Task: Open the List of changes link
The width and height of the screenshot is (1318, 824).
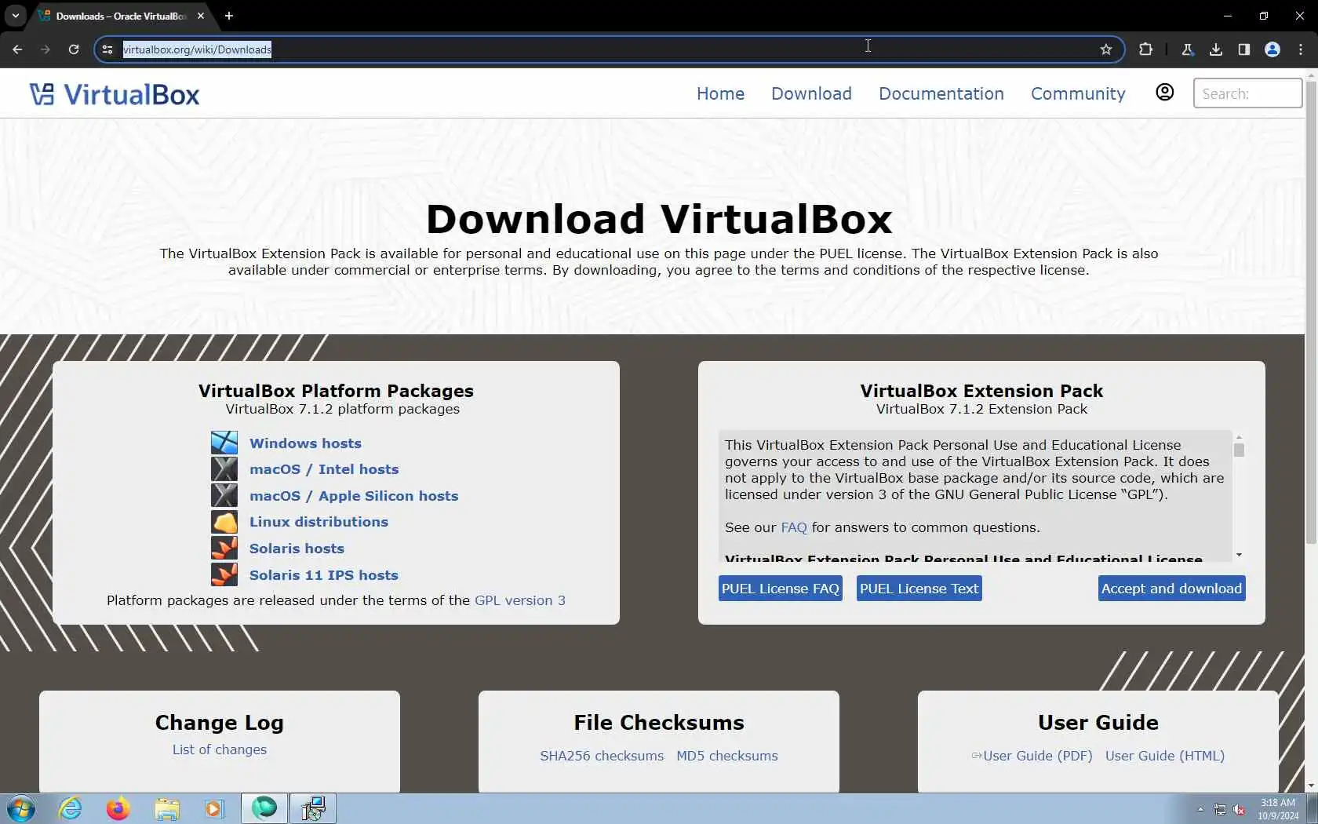Action: click(x=220, y=749)
